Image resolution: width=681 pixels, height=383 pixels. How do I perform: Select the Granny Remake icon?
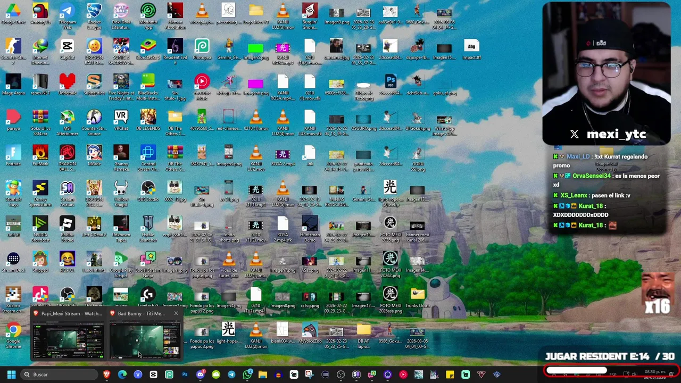click(121, 158)
